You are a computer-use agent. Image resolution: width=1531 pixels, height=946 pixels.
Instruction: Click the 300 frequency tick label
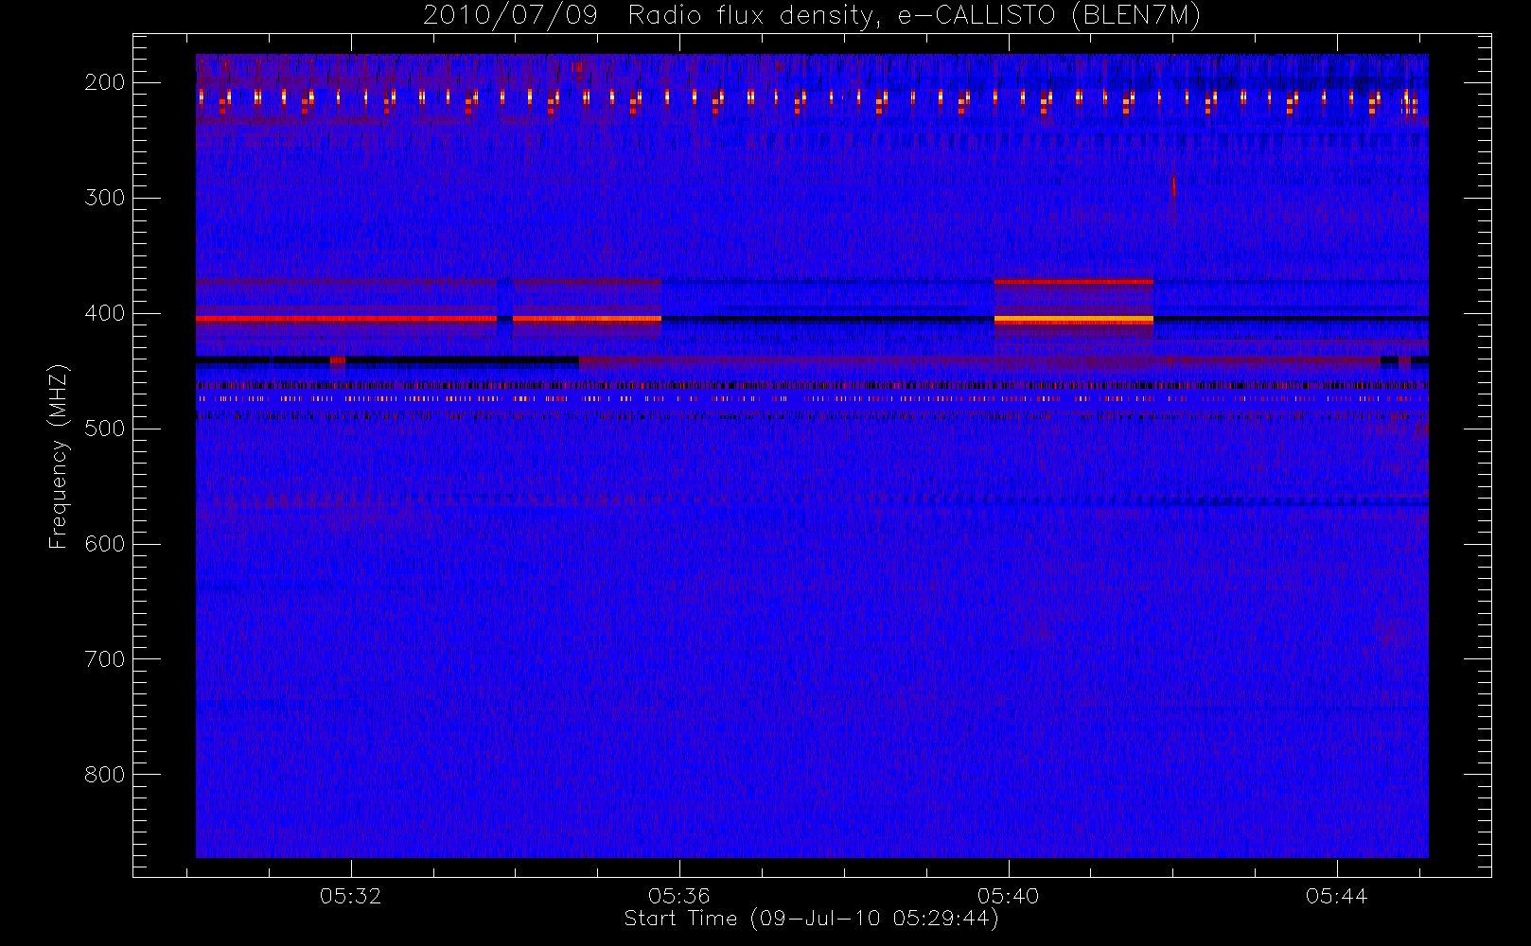tap(104, 198)
